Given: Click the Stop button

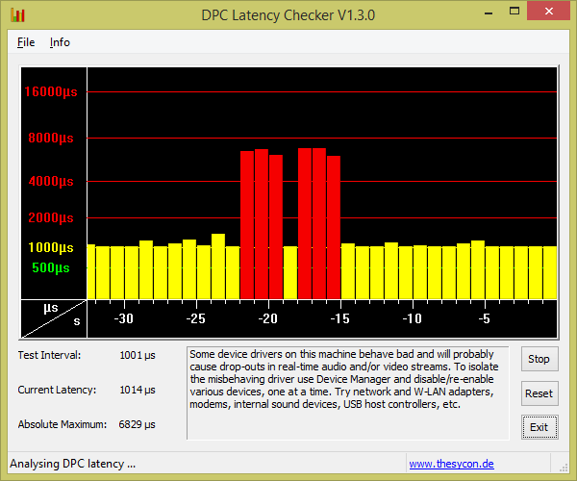Looking at the screenshot, I should pos(539,359).
